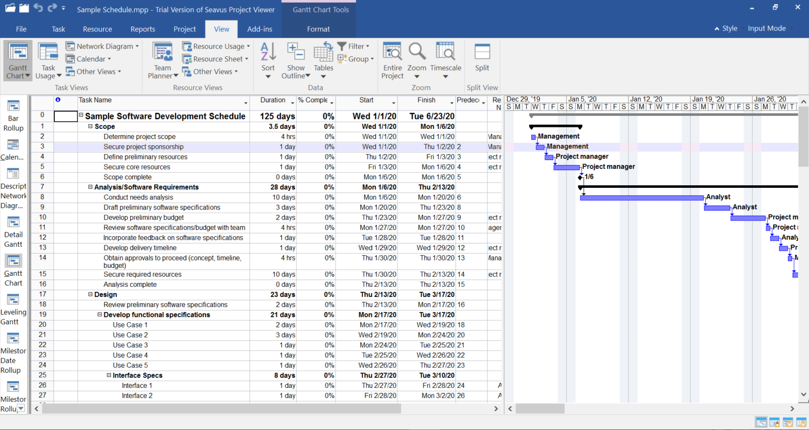Open the Filter dropdown
The image size is (809, 430).
[354, 46]
